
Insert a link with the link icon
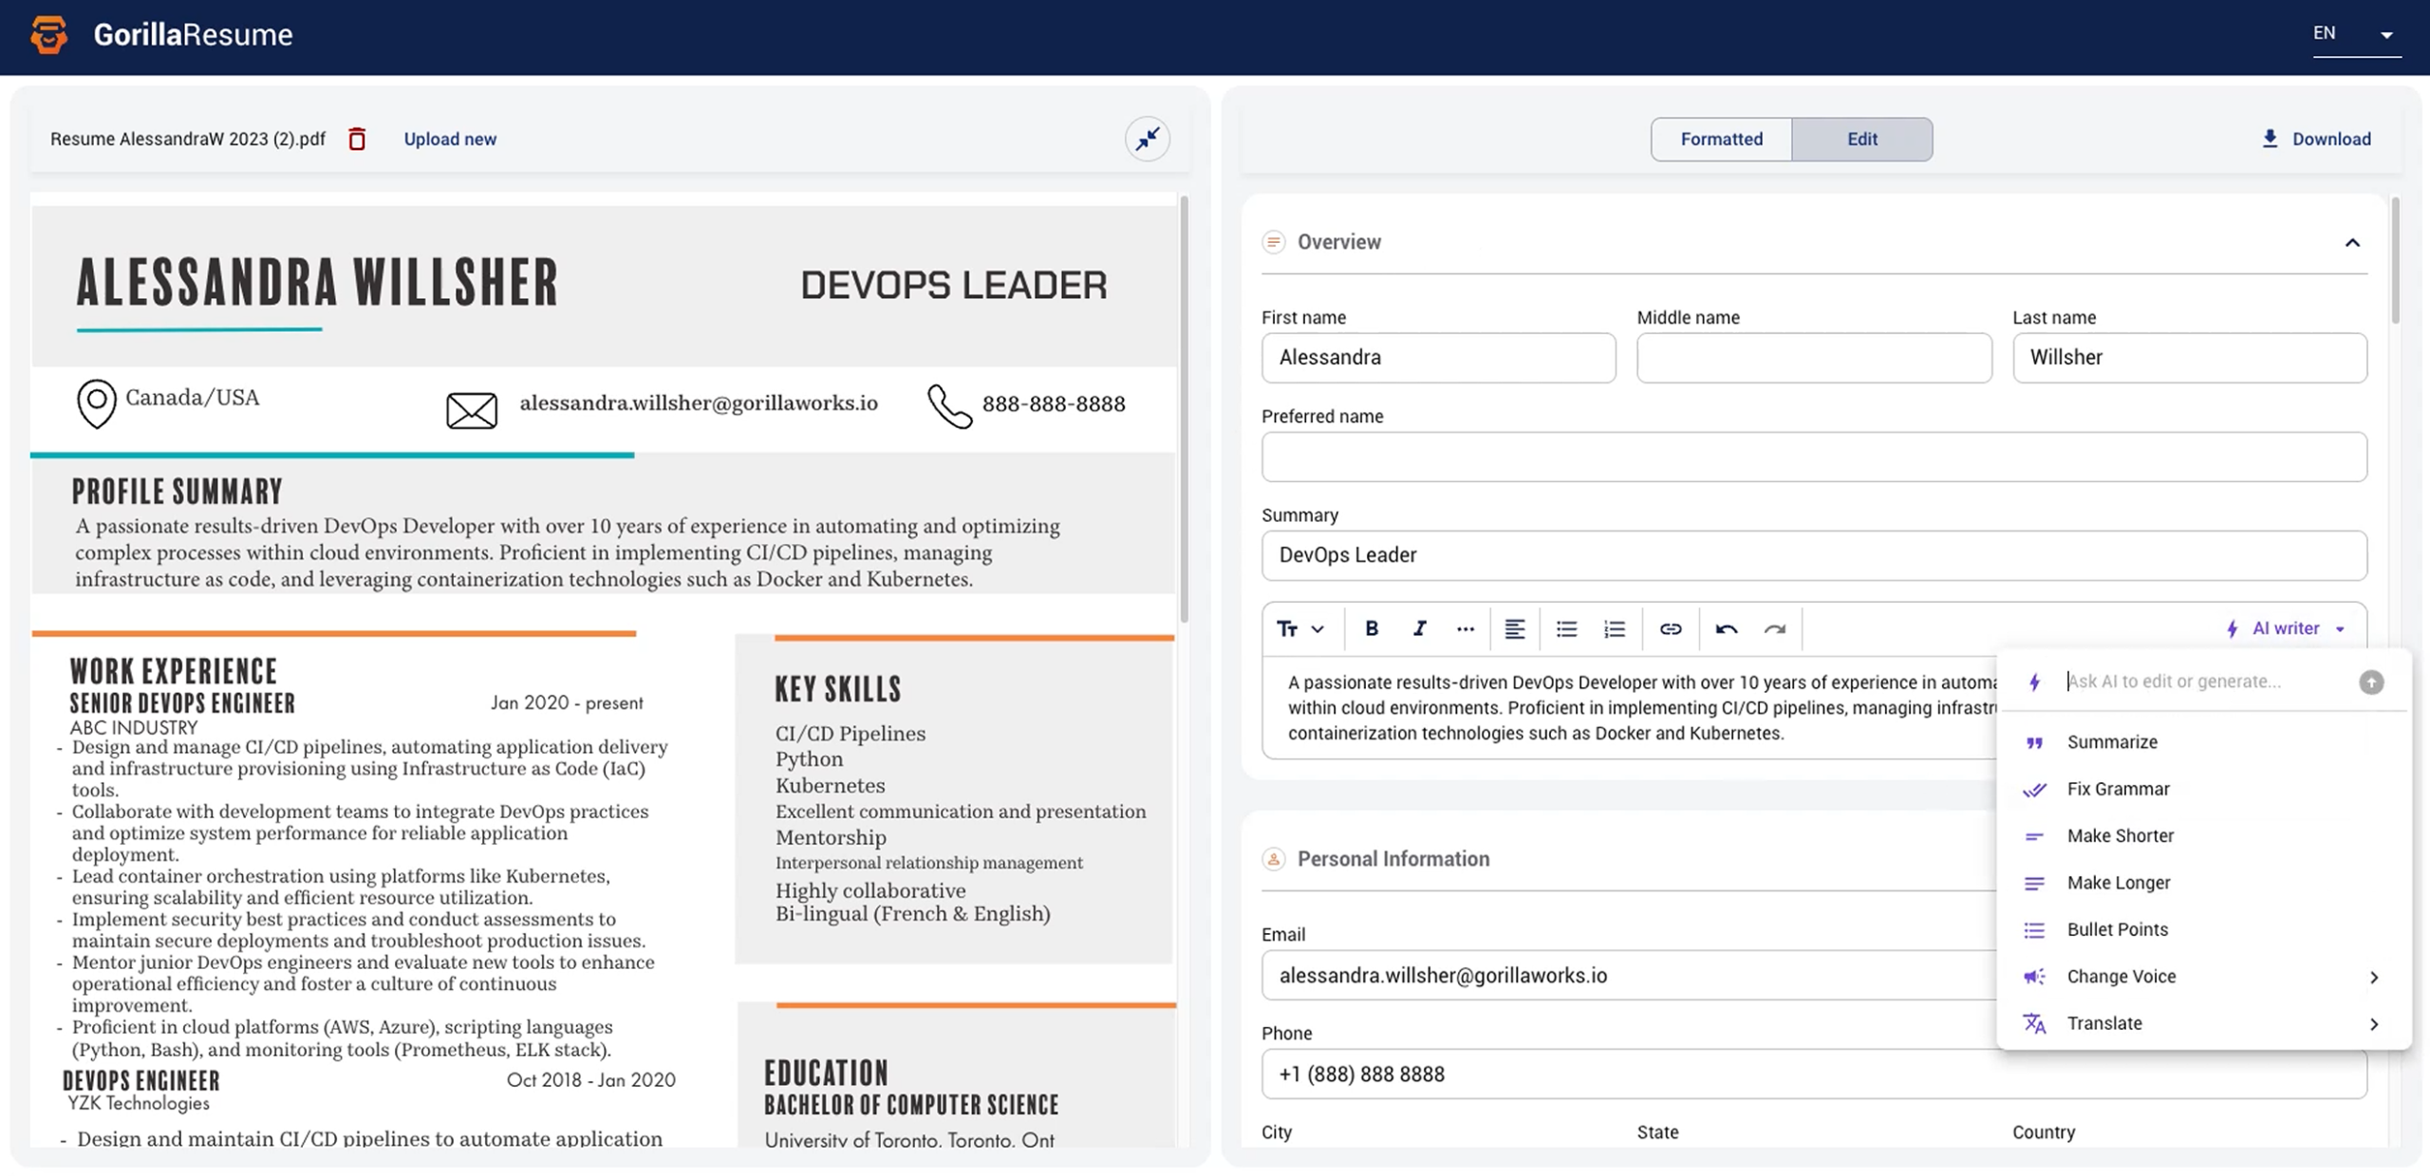(x=1670, y=628)
